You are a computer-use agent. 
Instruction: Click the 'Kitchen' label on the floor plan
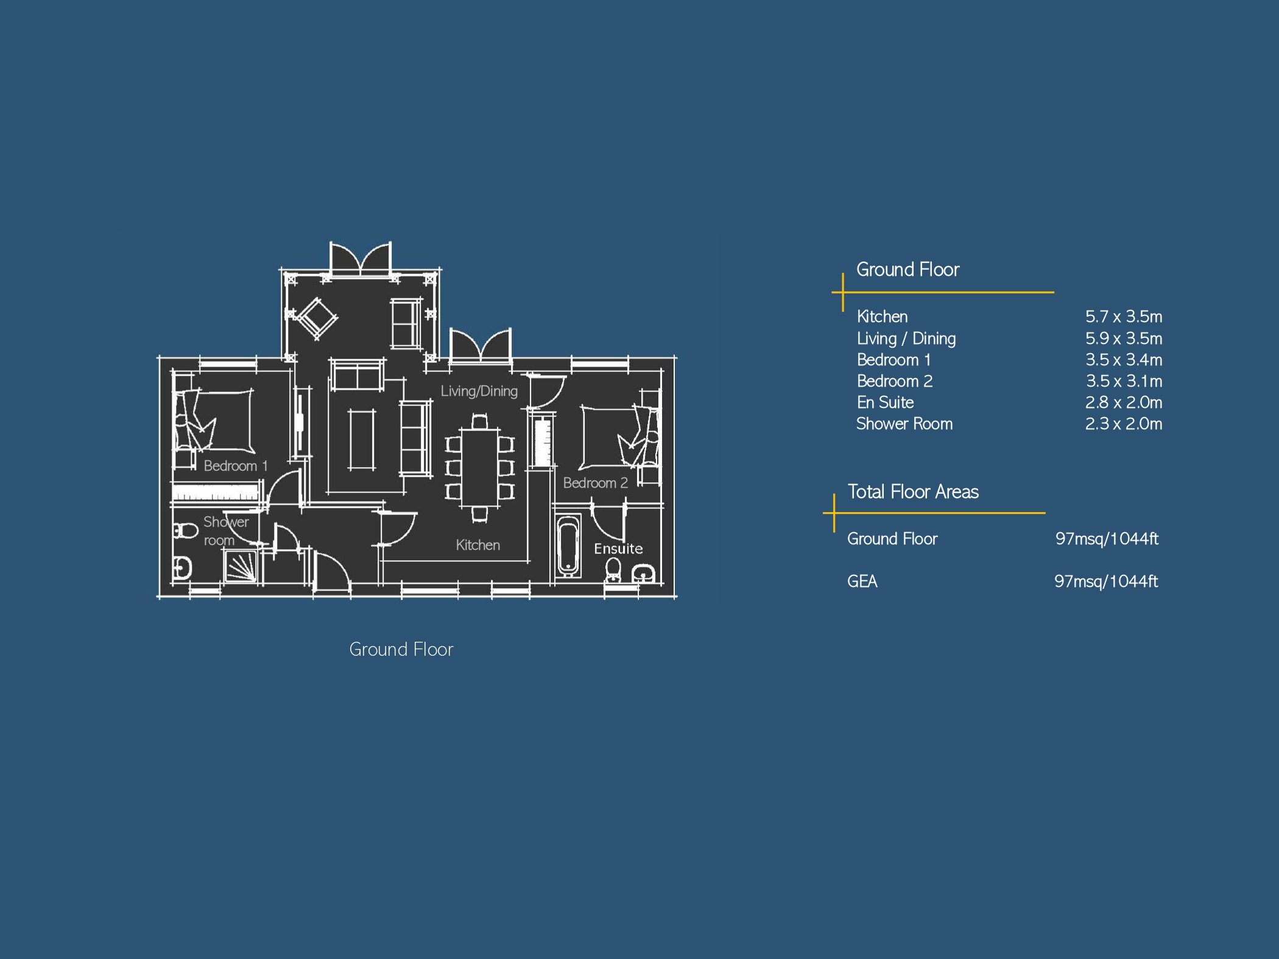point(478,545)
